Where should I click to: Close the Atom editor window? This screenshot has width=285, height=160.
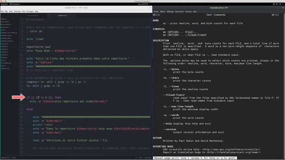[150, 8]
